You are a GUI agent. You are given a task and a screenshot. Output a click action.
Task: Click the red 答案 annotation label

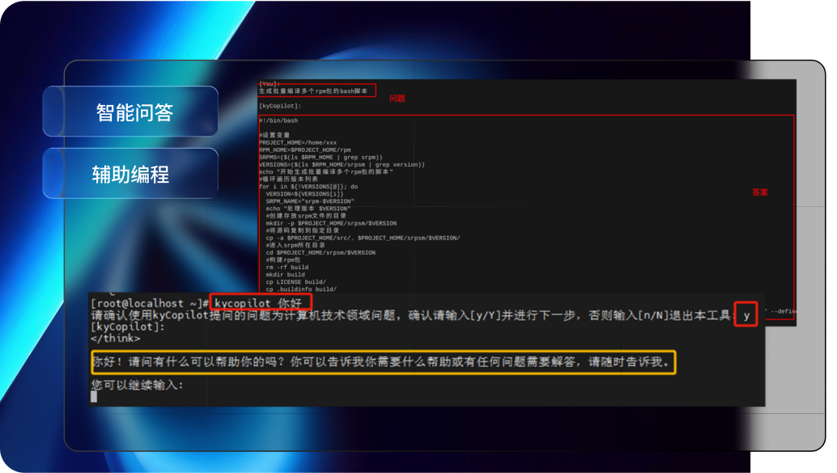(x=759, y=192)
